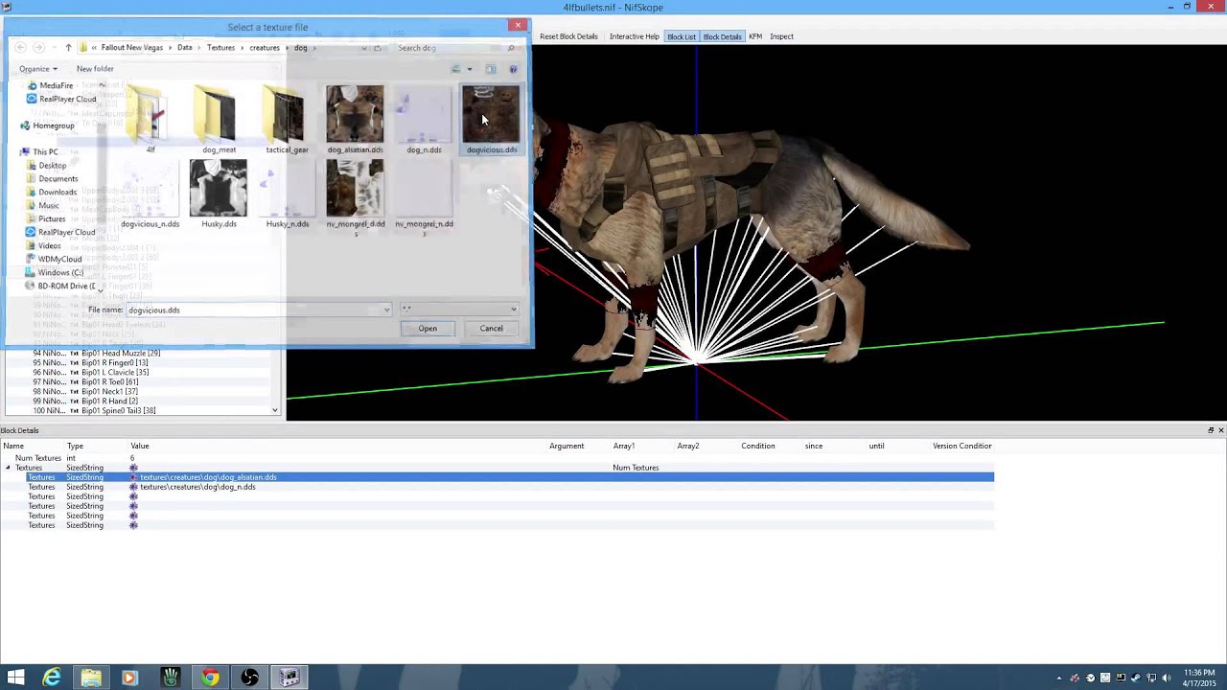Open Google Chrome from the taskbar
The image size is (1227, 690).
click(210, 678)
